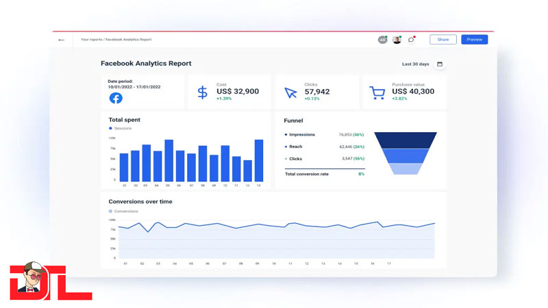548x308 pixels.
Task: Click the bar for day 13
Action: pyautogui.click(x=259, y=161)
